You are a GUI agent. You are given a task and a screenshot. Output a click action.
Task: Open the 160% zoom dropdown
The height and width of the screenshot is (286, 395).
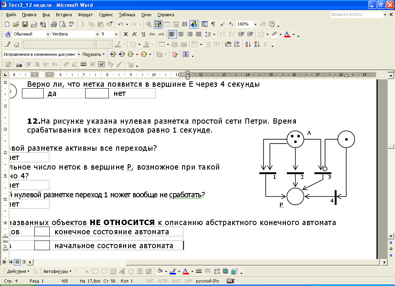click(x=255, y=24)
